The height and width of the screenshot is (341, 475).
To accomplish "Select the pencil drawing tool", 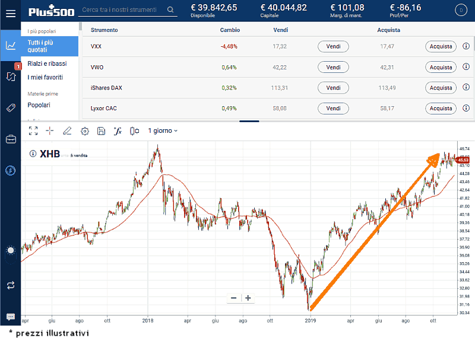I will coord(67,131).
